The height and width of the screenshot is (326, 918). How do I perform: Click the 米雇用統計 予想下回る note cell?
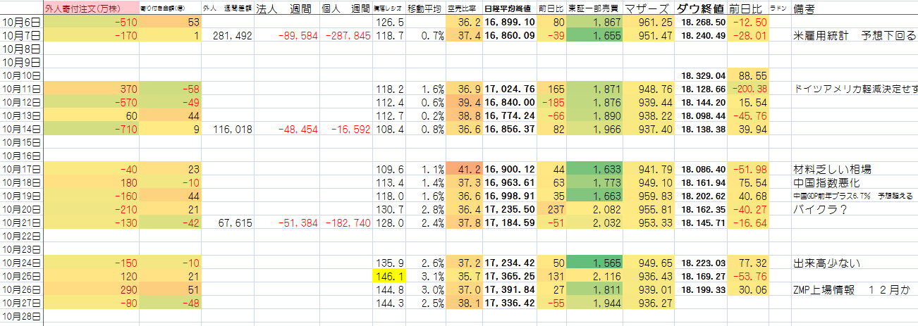854,36
